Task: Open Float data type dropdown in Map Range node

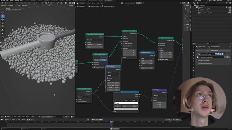Action: 113,73
